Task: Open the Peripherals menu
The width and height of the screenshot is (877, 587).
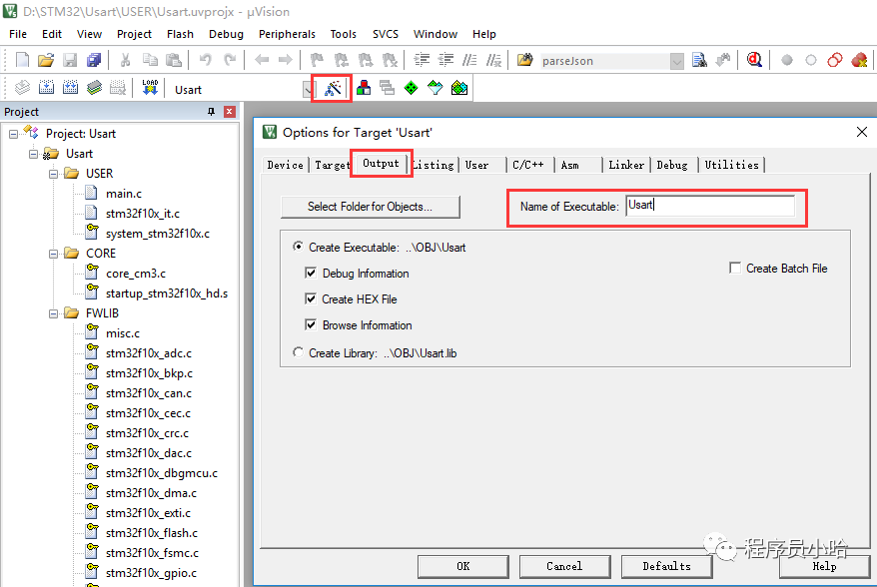Action: tap(287, 34)
